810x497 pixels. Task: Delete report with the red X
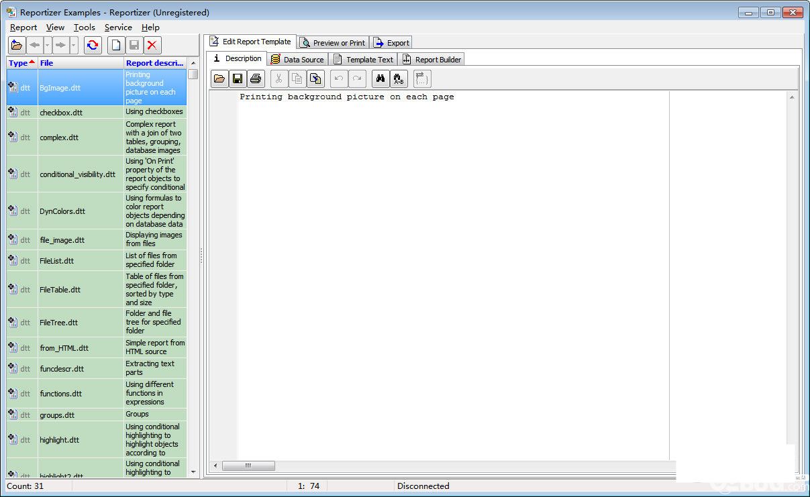152,45
